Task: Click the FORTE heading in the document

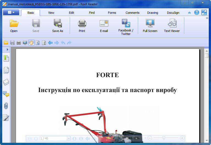Action: [107, 75]
